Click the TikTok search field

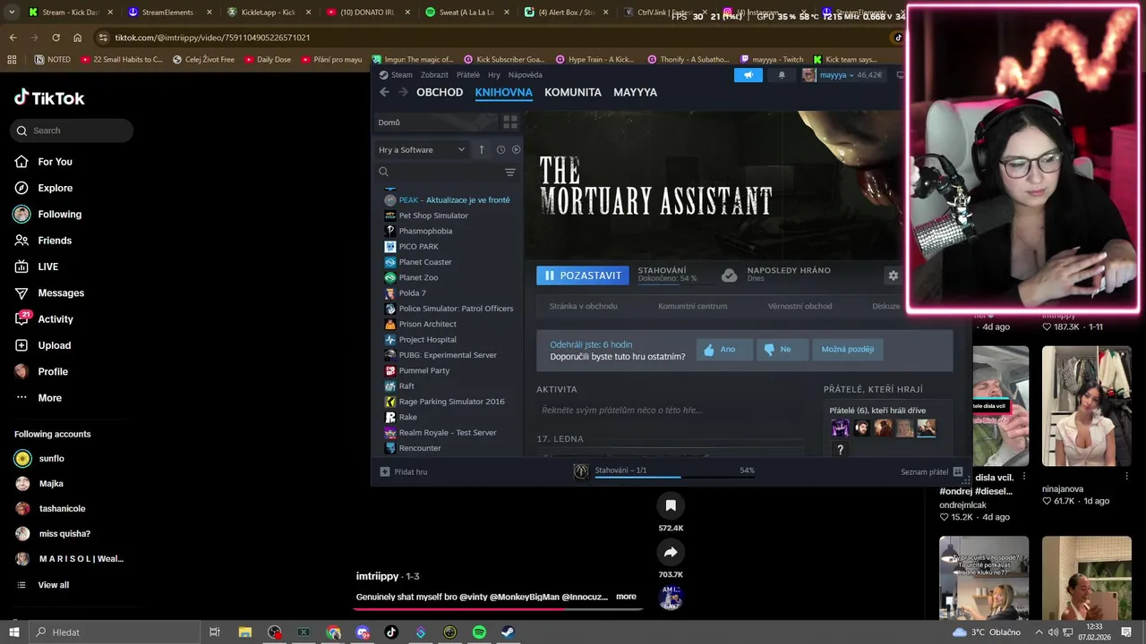[72, 131]
